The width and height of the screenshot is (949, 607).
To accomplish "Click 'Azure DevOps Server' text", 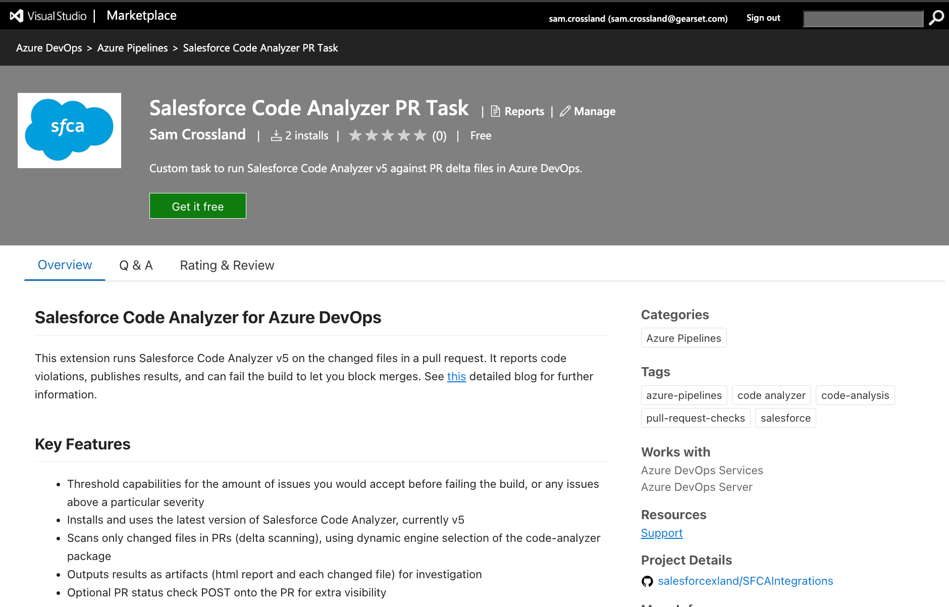I will click(x=697, y=487).
